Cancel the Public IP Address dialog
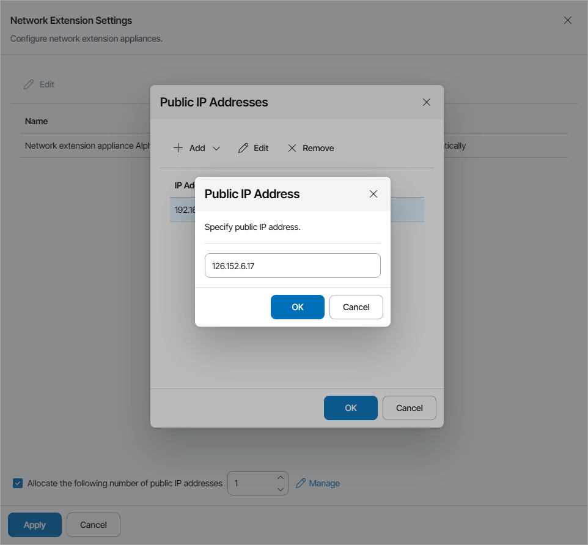This screenshot has width=588, height=545. point(356,307)
